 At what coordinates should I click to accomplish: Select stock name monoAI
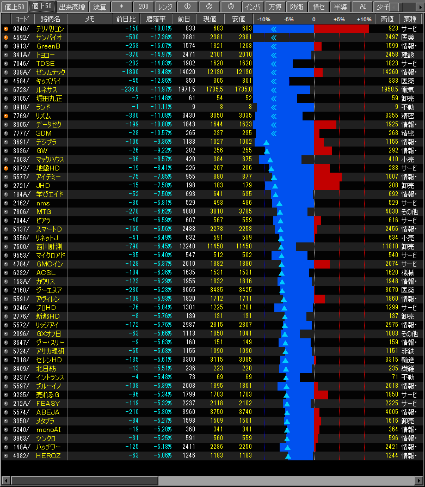(x=48, y=430)
